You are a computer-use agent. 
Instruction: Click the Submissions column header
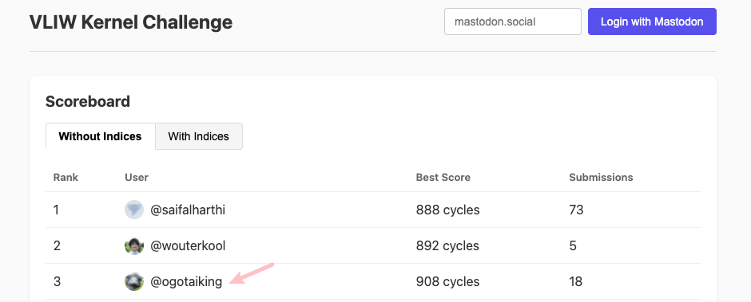tap(601, 177)
